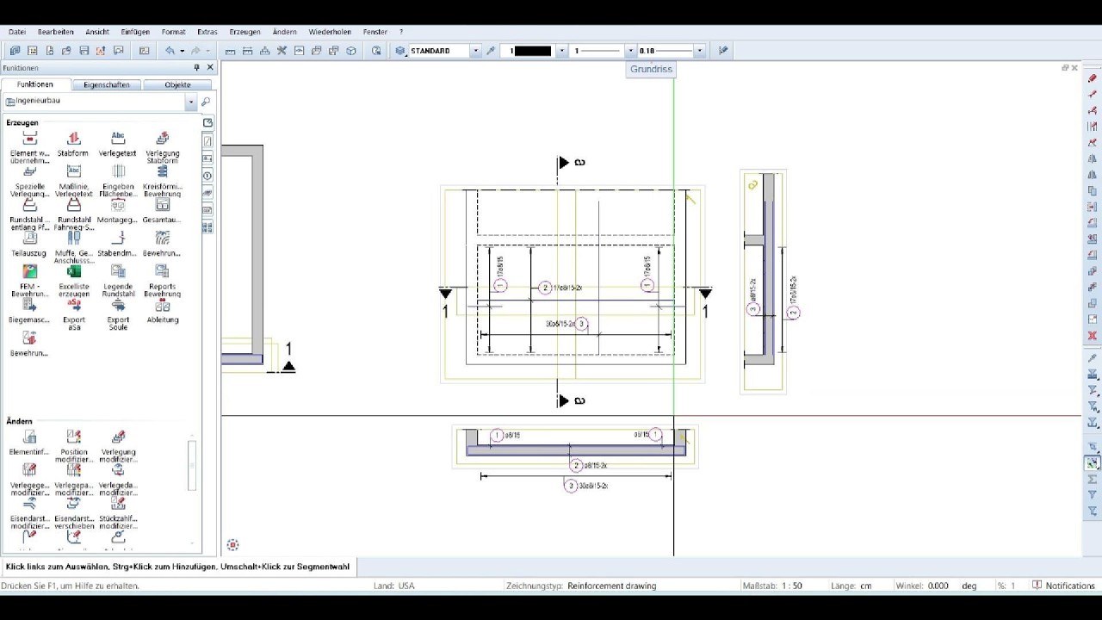Click the Ableitung tool
The width and height of the screenshot is (1102, 620).
(162, 310)
